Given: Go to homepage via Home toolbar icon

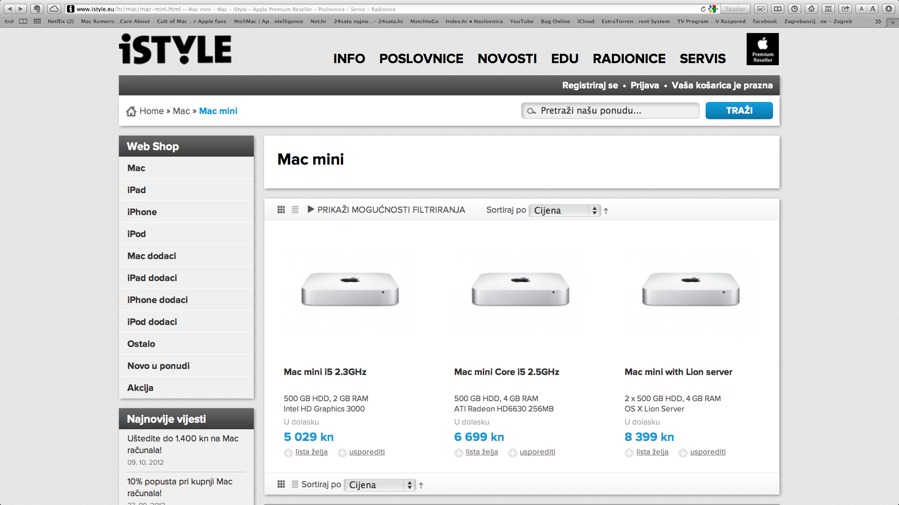Looking at the screenshot, I should click(811, 9).
